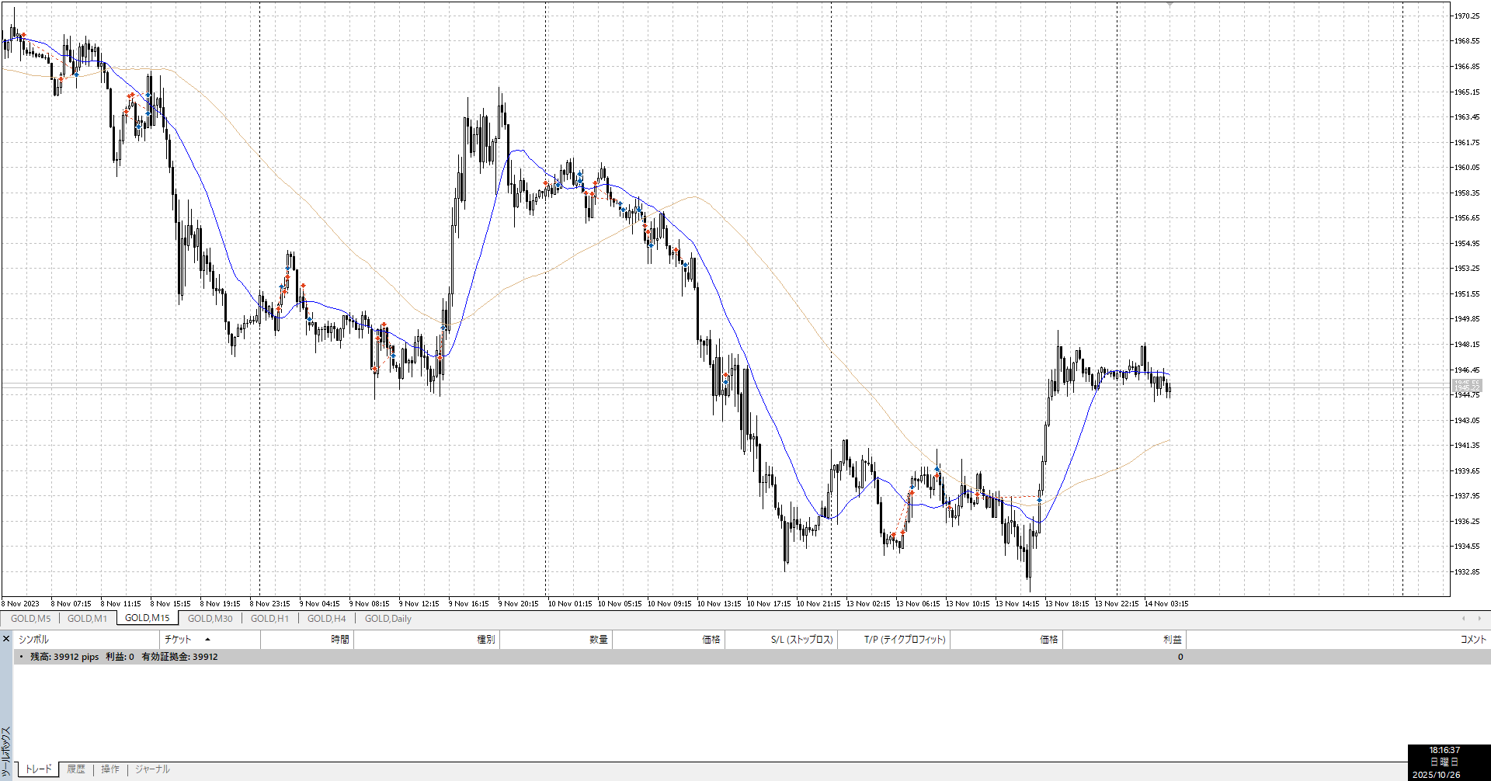The height and width of the screenshot is (781, 1491).
Task: Click the chart shift triangle marker at top
Action: point(1170,5)
